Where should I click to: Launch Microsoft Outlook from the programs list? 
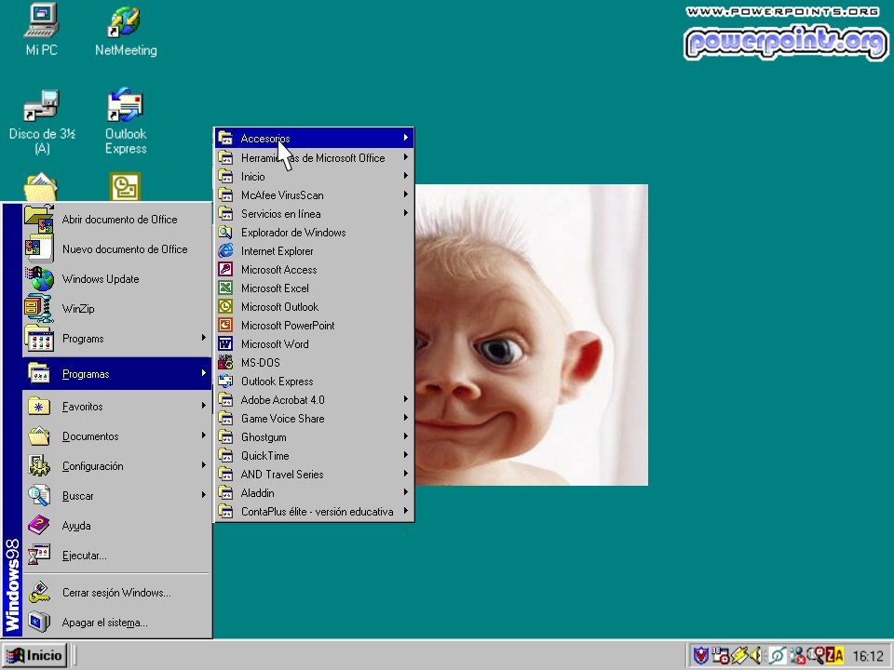coord(314,306)
